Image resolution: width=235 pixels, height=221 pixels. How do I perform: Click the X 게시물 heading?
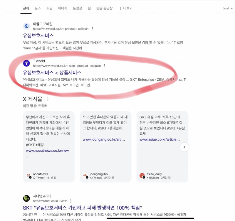click(x=33, y=99)
